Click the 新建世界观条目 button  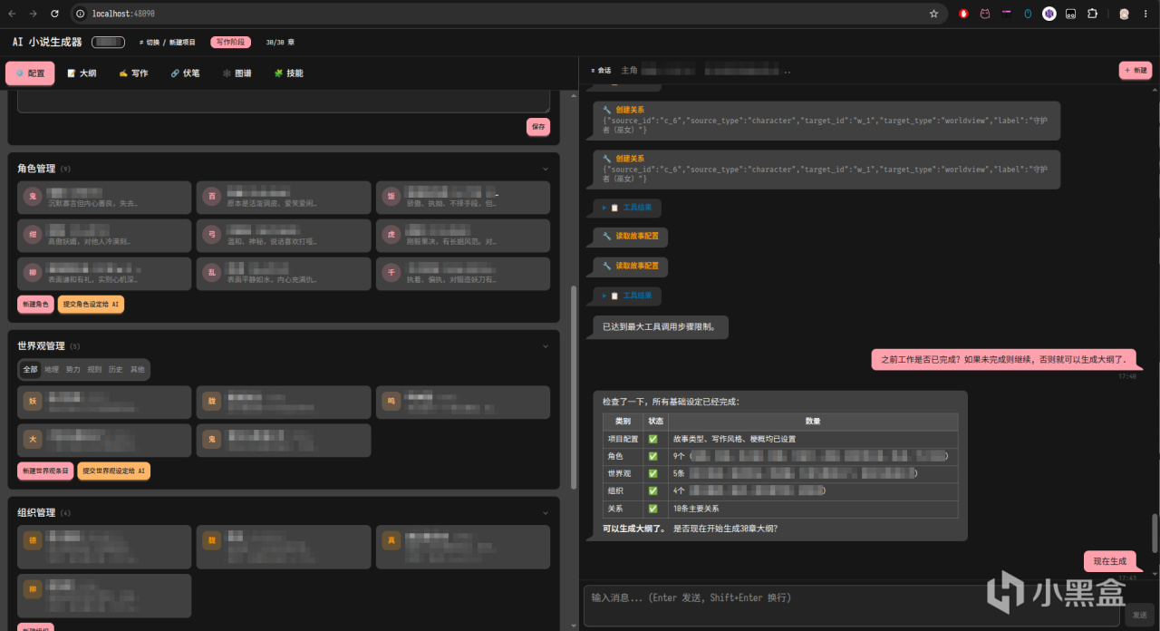(x=45, y=471)
